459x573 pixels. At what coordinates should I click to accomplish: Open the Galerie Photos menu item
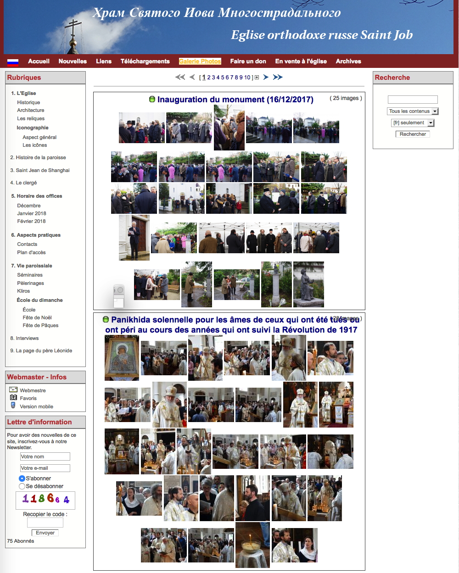(x=200, y=61)
